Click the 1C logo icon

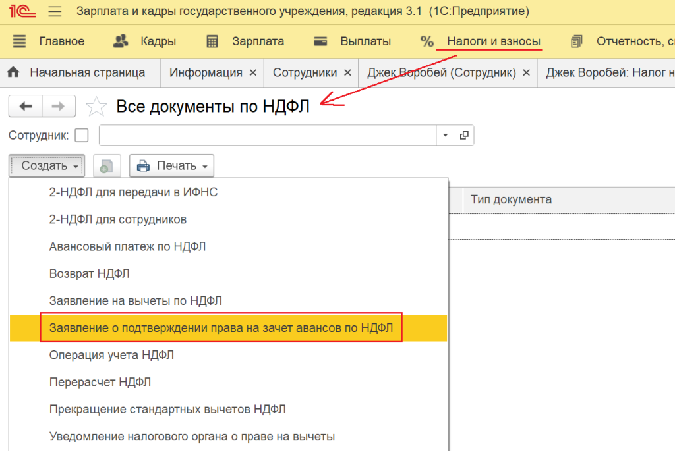(x=22, y=11)
